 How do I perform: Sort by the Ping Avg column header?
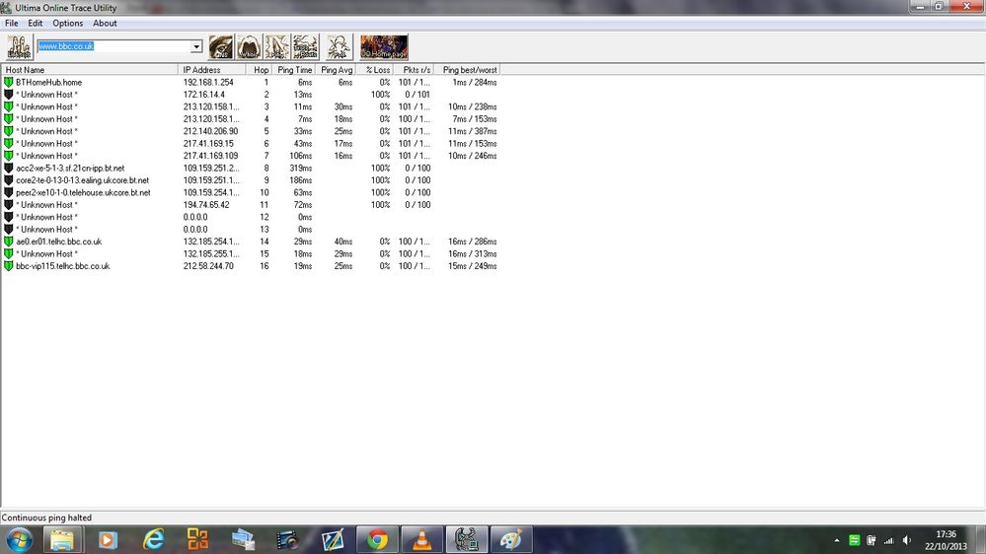[336, 70]
